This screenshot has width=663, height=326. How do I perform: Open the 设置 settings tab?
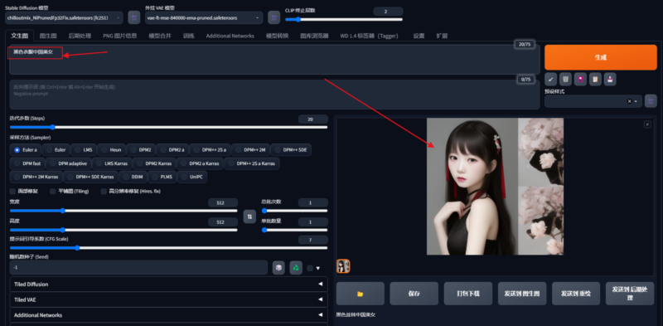[x=419, y=36]
